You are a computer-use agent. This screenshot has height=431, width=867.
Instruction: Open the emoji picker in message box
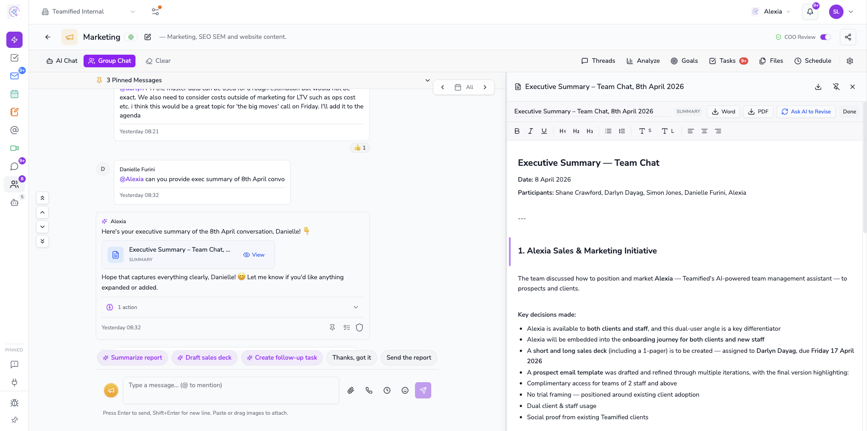pos(405,390)
